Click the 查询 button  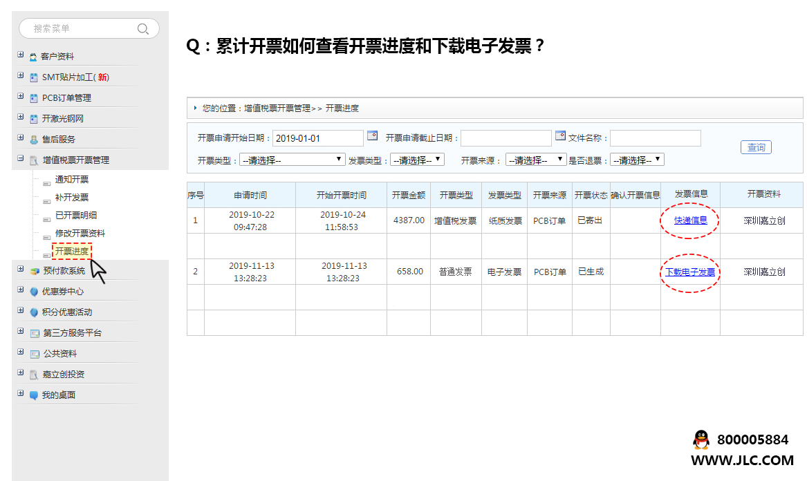[756, 148]
